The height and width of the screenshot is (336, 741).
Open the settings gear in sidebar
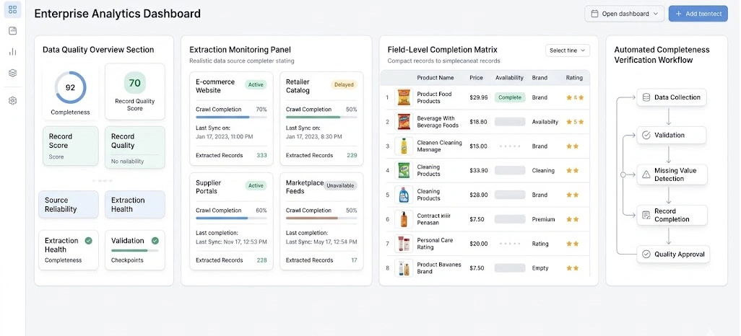(13, 100)
